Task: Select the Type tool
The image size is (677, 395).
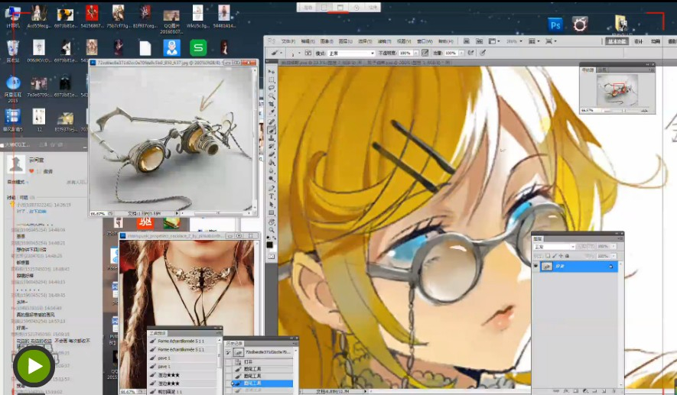Action: coord(272,196)
